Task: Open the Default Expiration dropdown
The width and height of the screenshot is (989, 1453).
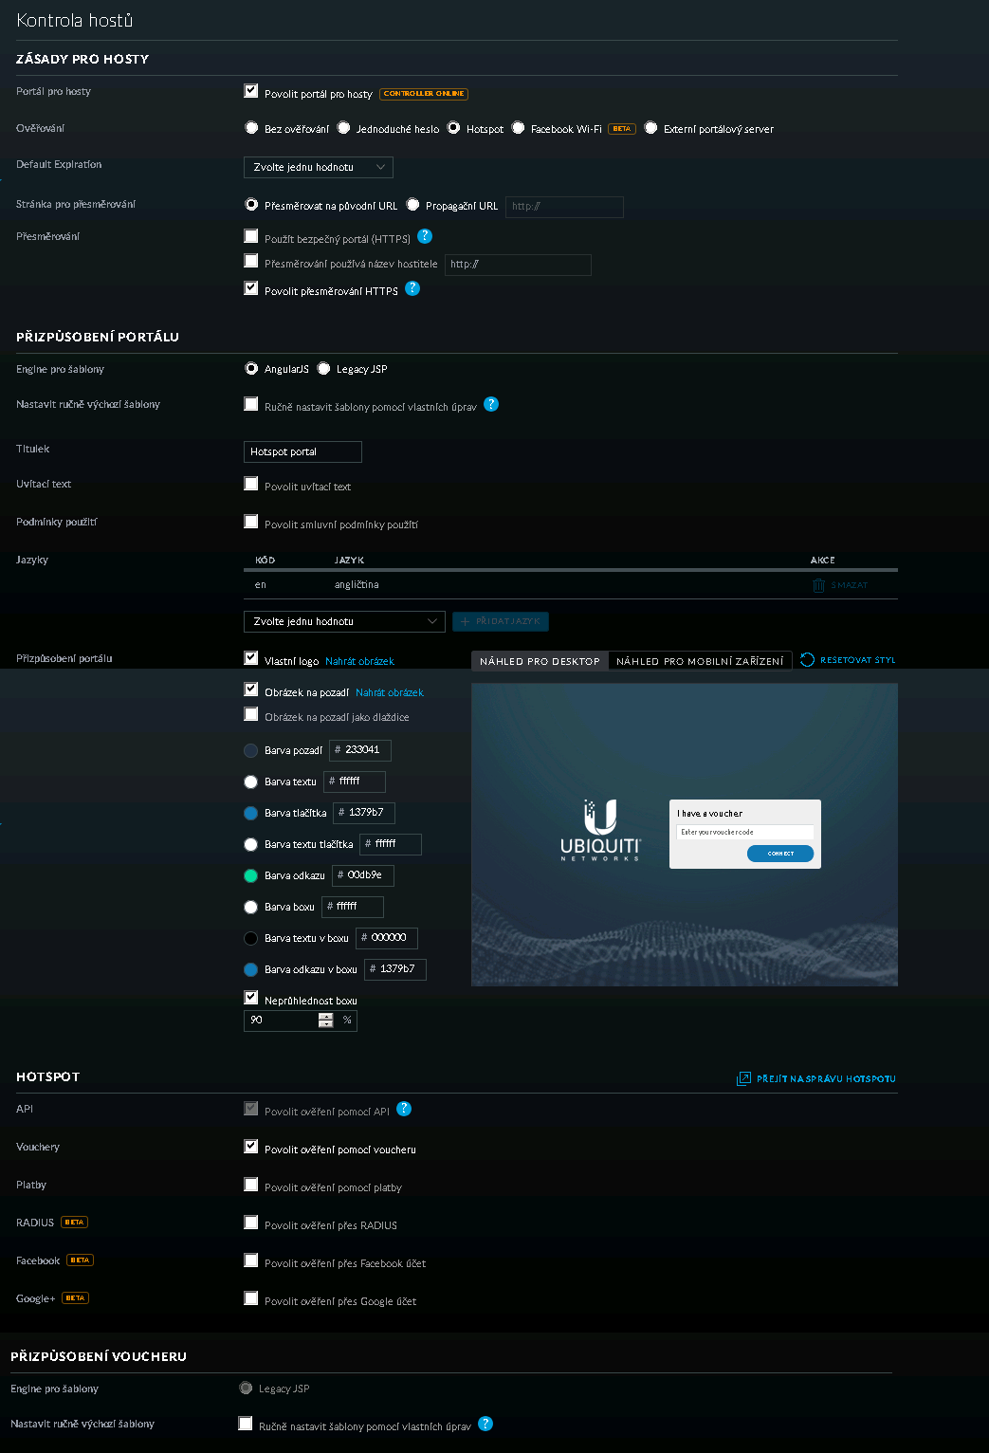Action: point(318,167)
